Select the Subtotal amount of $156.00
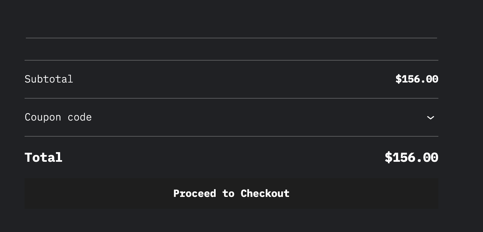Viewport: 483px width, 232px height. pyautogui.click(x=417, y=79)
